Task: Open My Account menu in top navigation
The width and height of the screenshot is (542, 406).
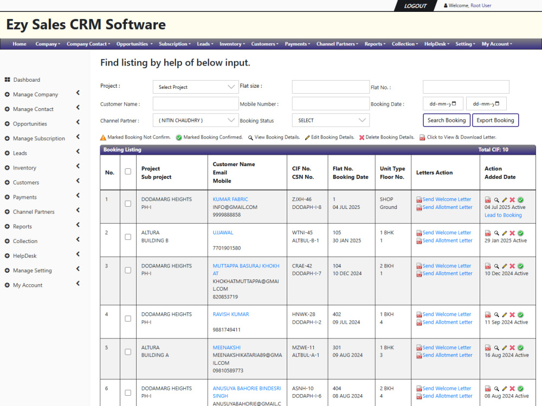Action: tap(496, 44)
